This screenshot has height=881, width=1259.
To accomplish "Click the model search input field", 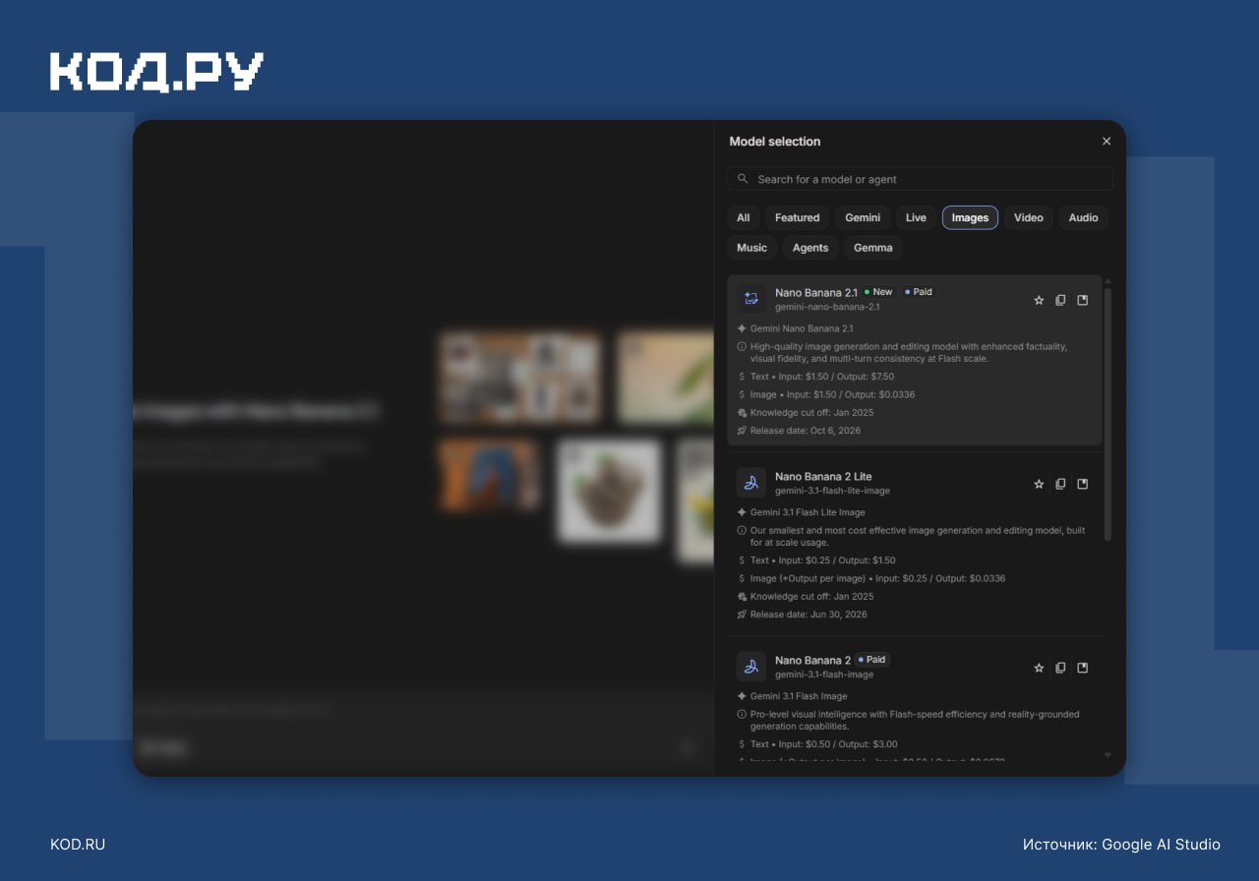I will 920,179.
